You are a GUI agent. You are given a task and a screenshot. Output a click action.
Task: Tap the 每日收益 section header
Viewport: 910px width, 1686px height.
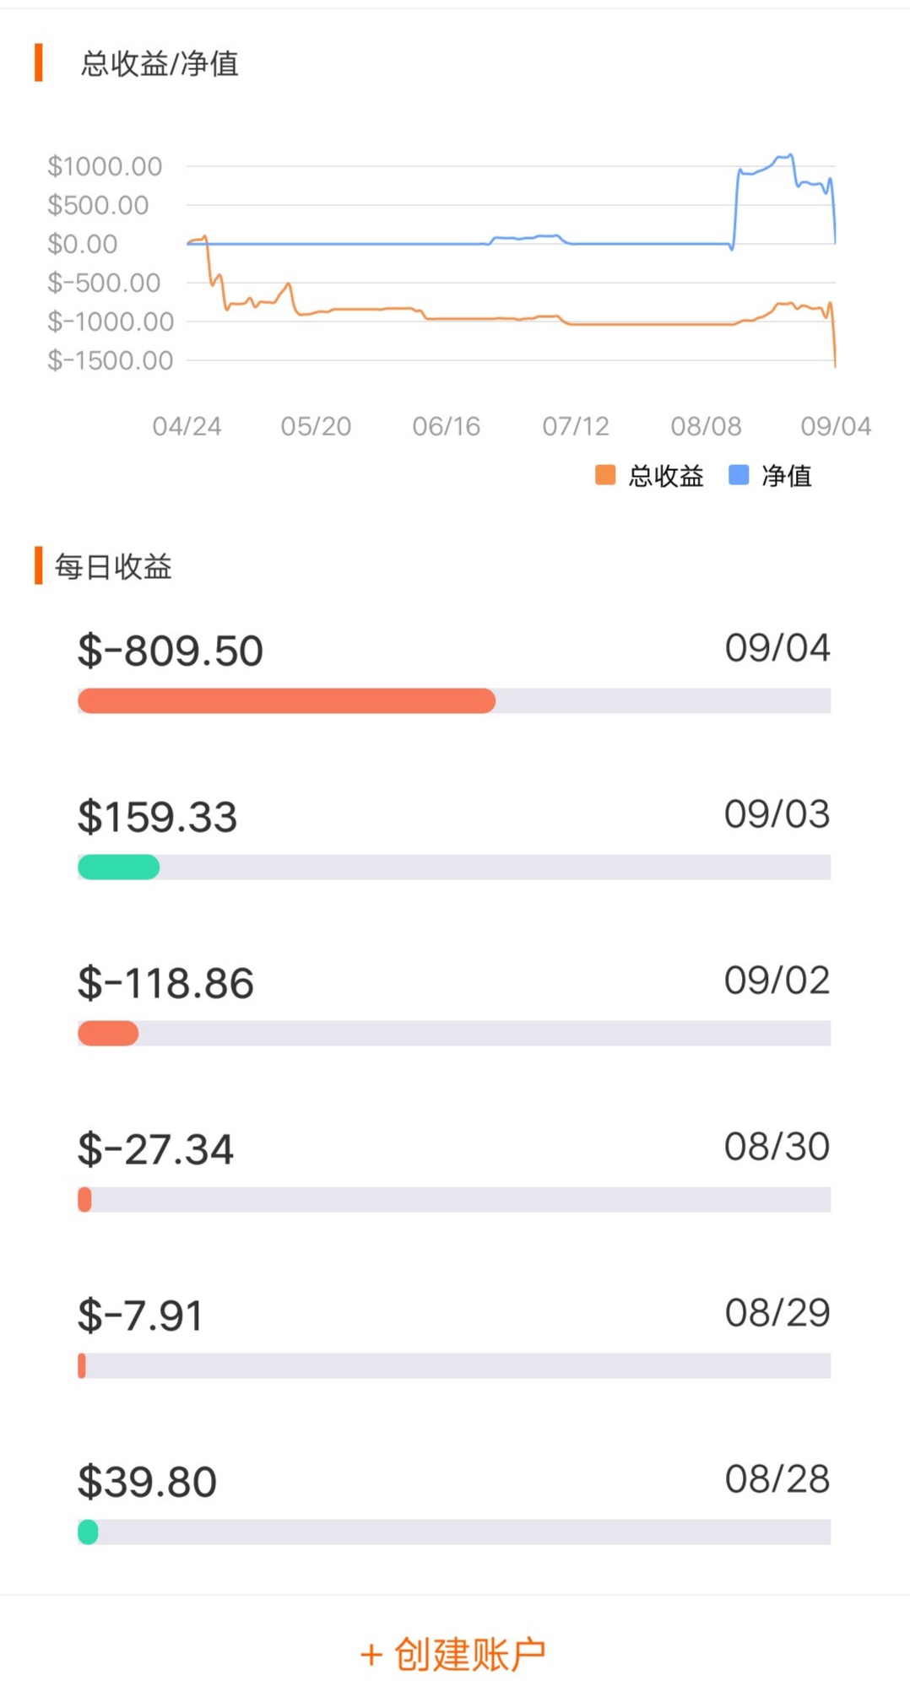(113, 566)
